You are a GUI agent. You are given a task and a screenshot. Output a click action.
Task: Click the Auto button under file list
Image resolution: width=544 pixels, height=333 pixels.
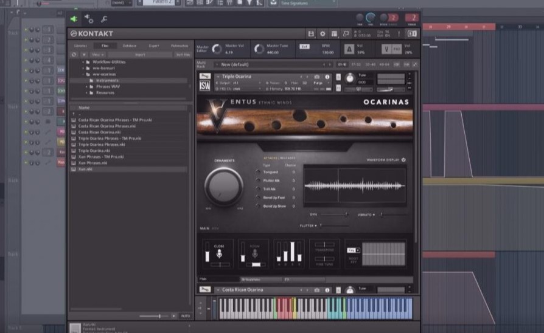[x=186, y=316]
